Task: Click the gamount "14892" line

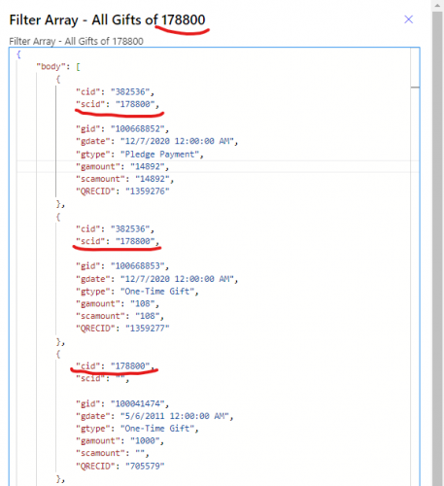Action: [x=122, y=166]
